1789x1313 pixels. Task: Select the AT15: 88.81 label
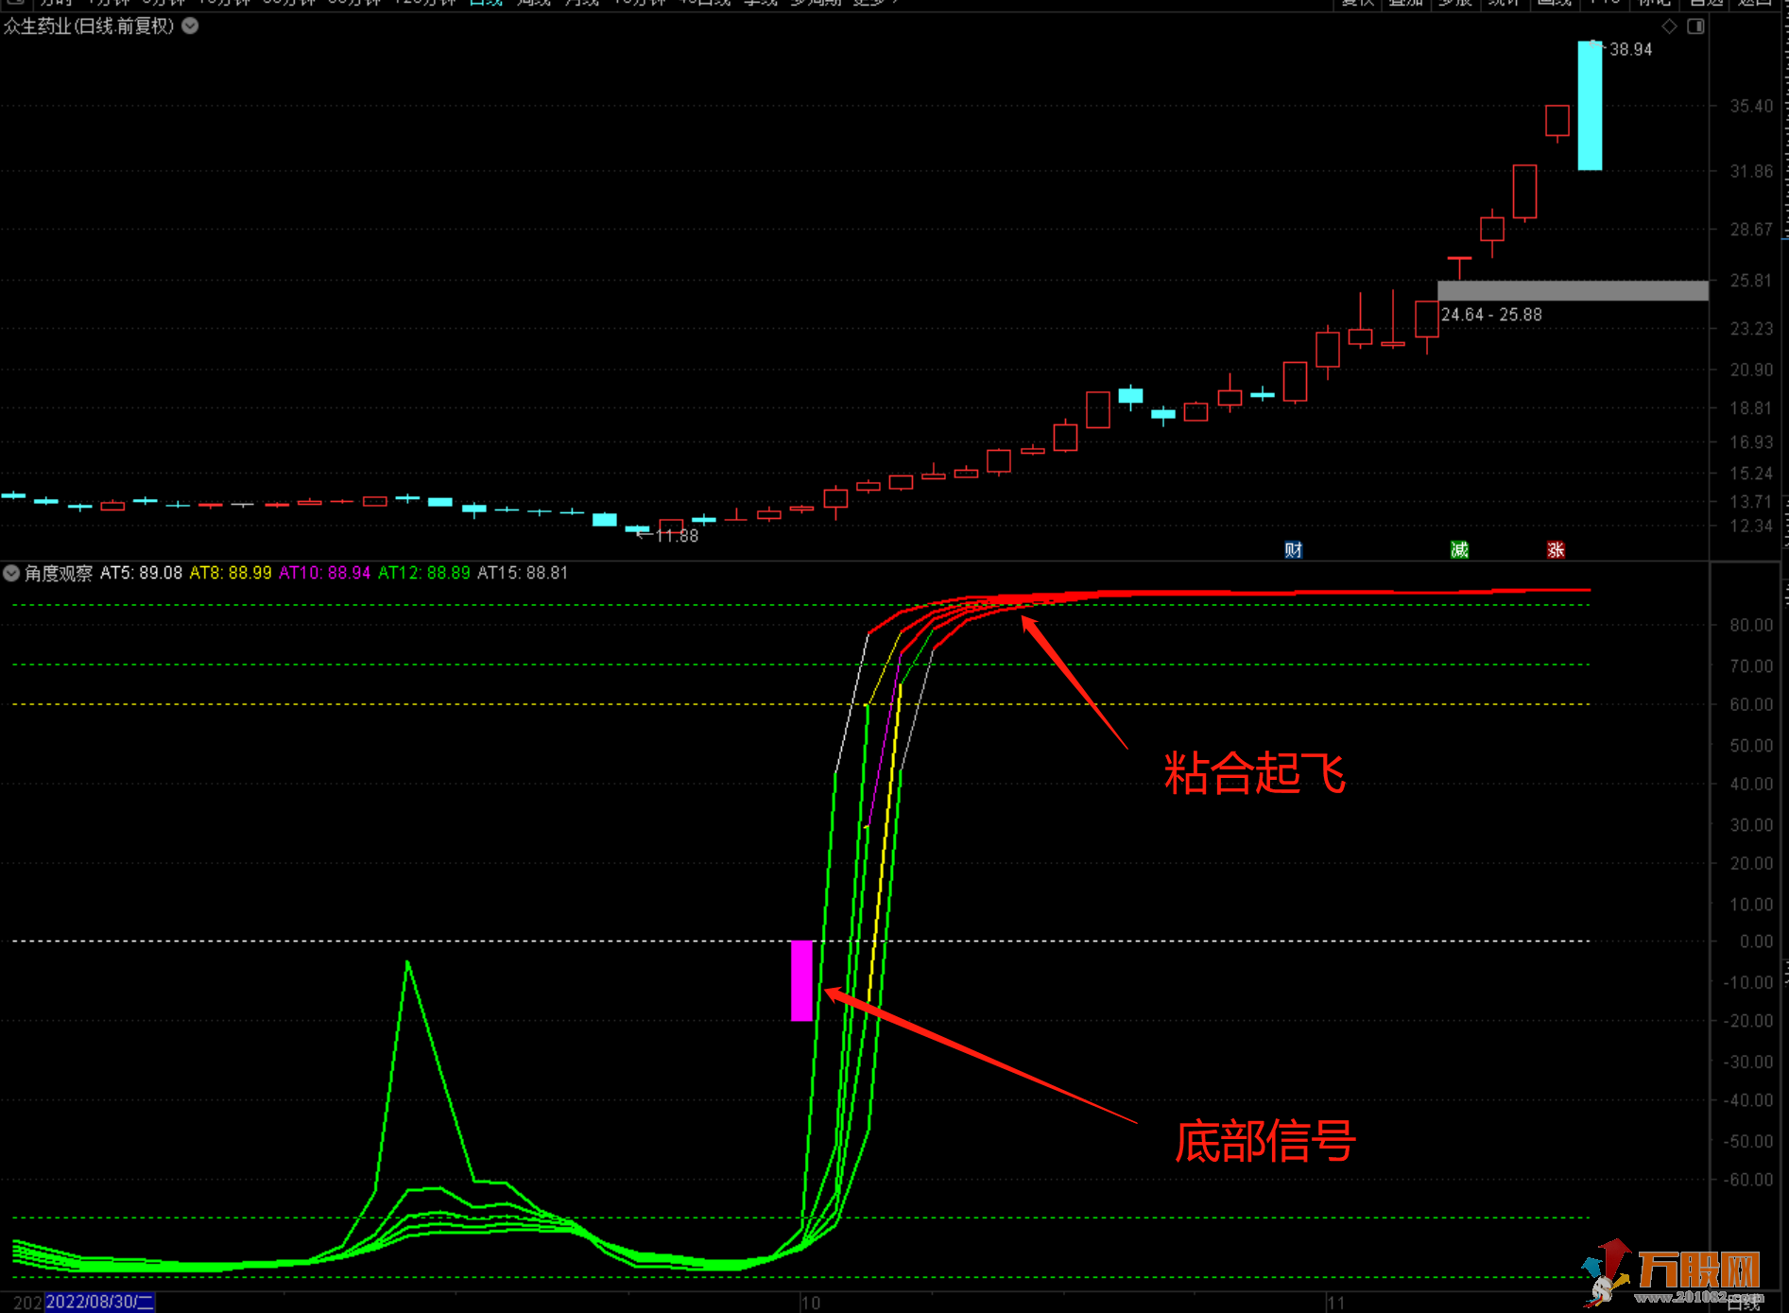point(523,573)
